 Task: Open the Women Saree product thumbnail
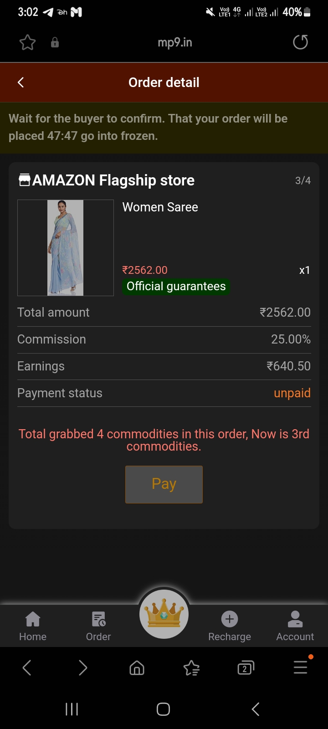(x=66, y=248)
